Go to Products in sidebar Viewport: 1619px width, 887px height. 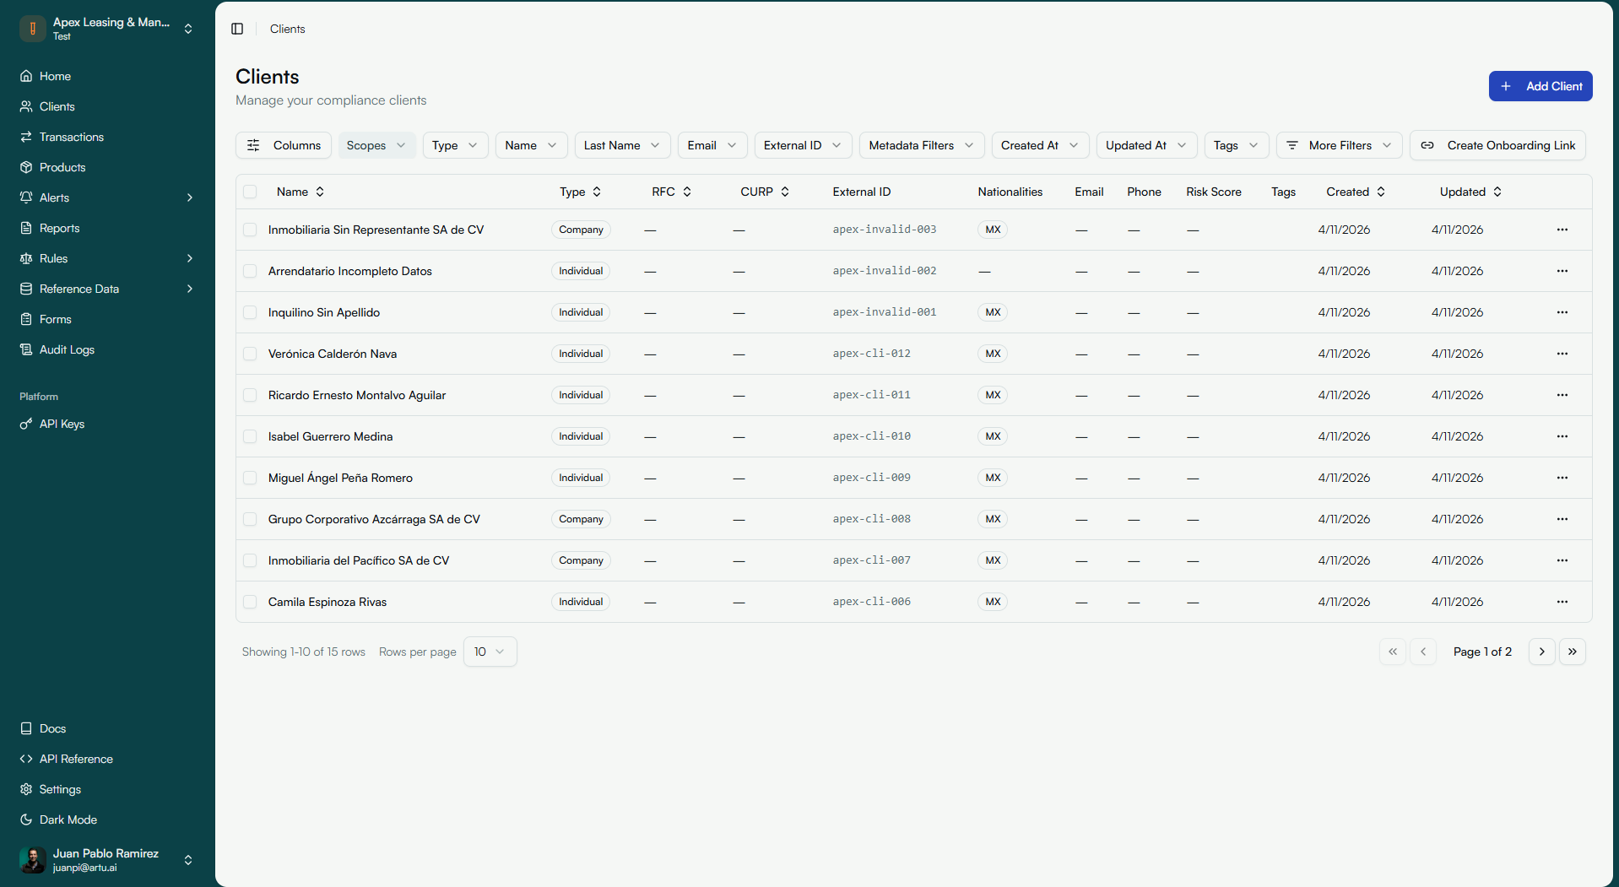(x=62, y=167)
